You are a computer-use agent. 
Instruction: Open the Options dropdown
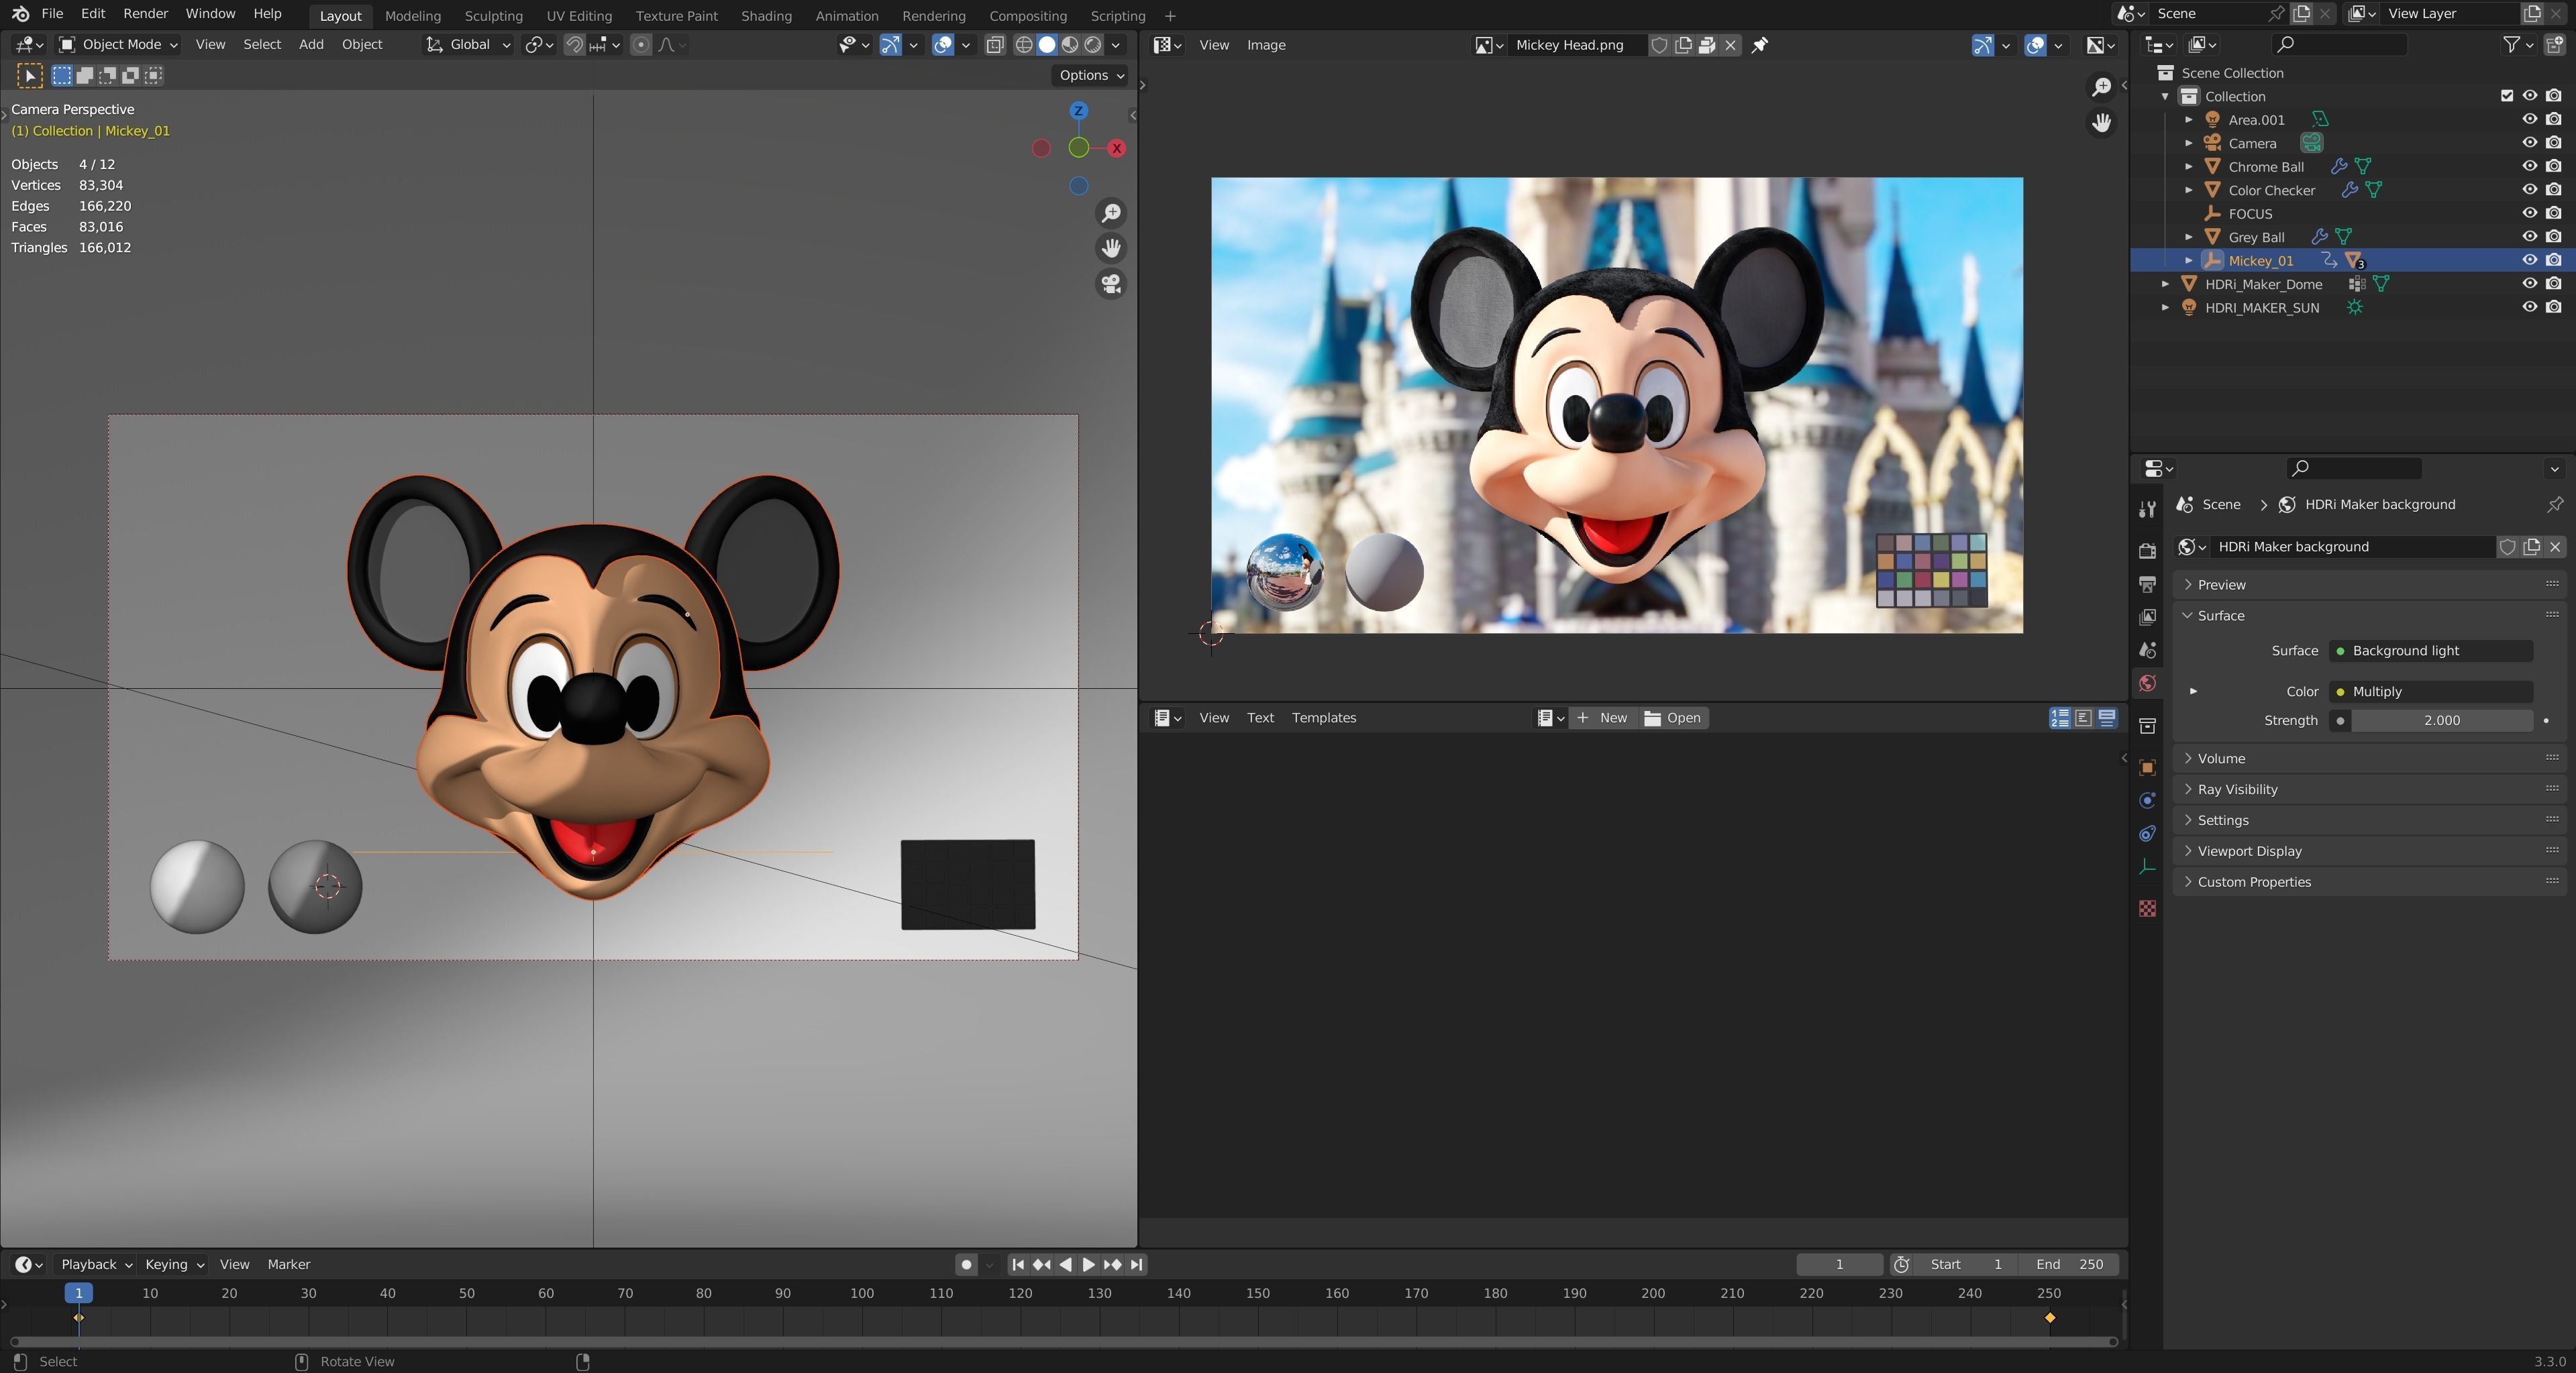point(1091,75)
